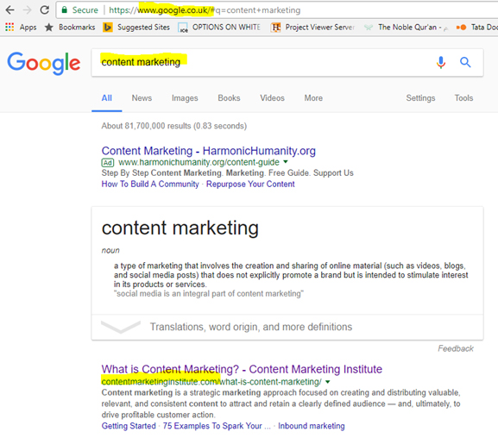The image size is (498, 438).
Task: Open the Inbound marketing sitelink
Action: coord(312,426)
